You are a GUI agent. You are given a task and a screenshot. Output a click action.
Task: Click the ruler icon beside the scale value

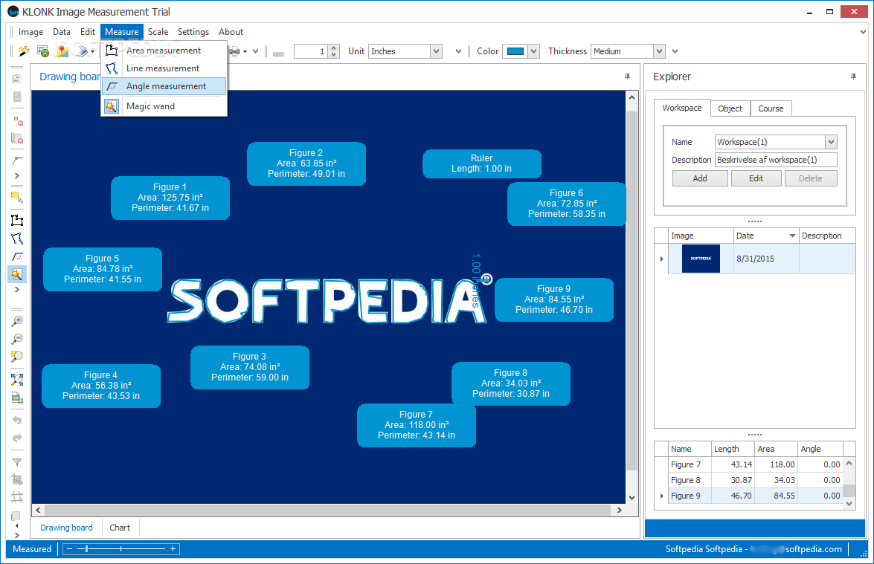tap(278, 54)
